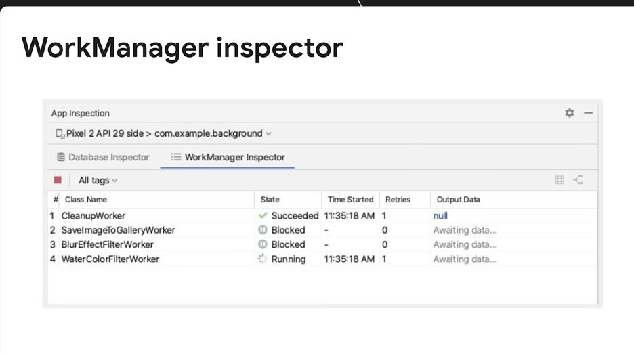Image resolution: width=634 pixels, height=354 pixels.
Task: Open the All tags filter dropdown
Action: pos(98,180)
